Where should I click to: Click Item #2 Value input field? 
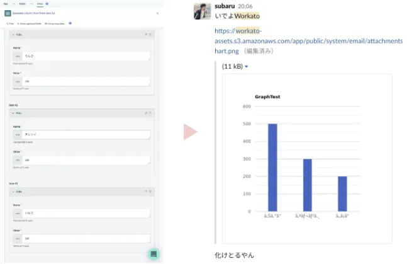[x=86, y=160]
